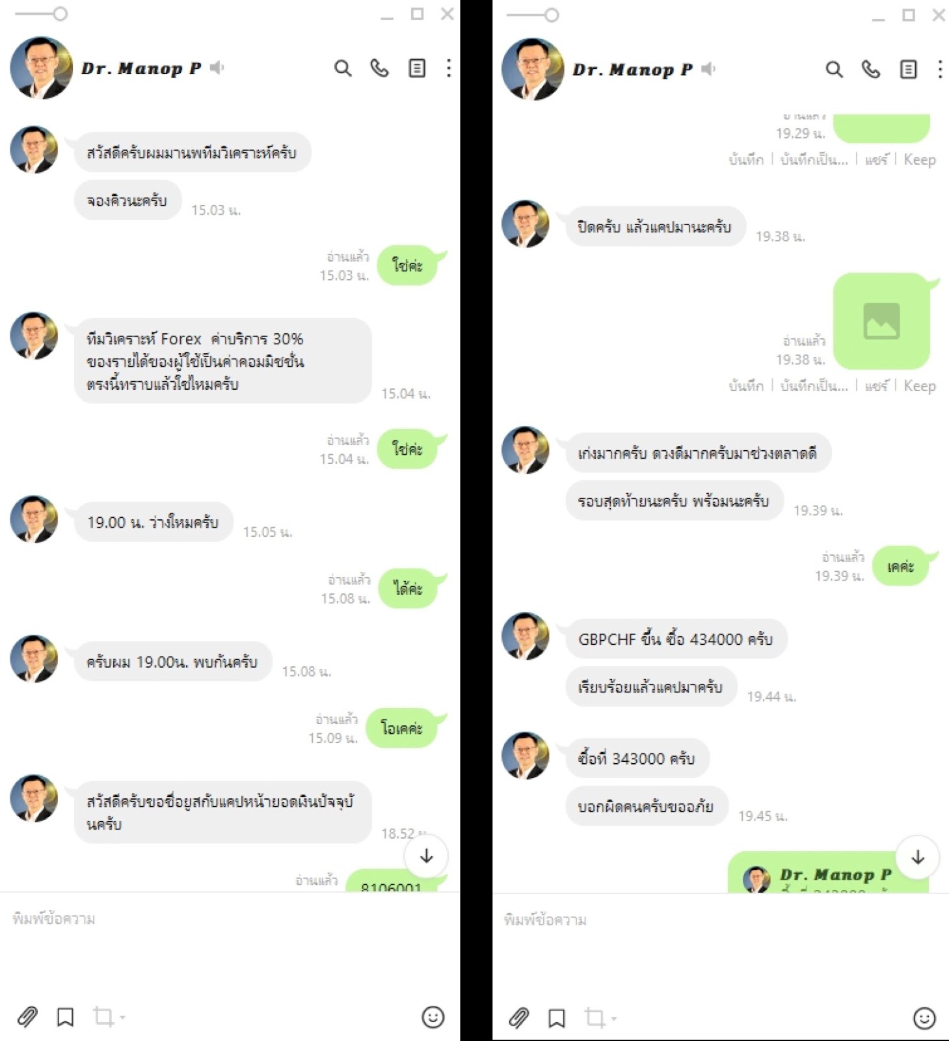This screenshot has height=1041, width=949.
Task: Open emoji sticker picker in left chat
Action: [x=433, y=1017]
